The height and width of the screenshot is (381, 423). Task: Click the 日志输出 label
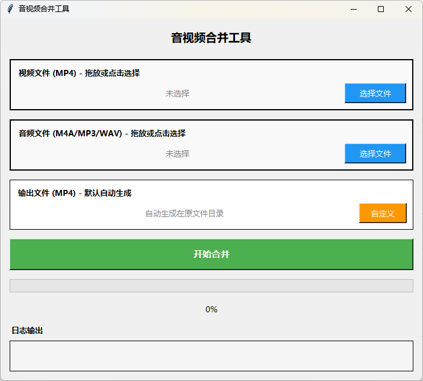(27, 330)
